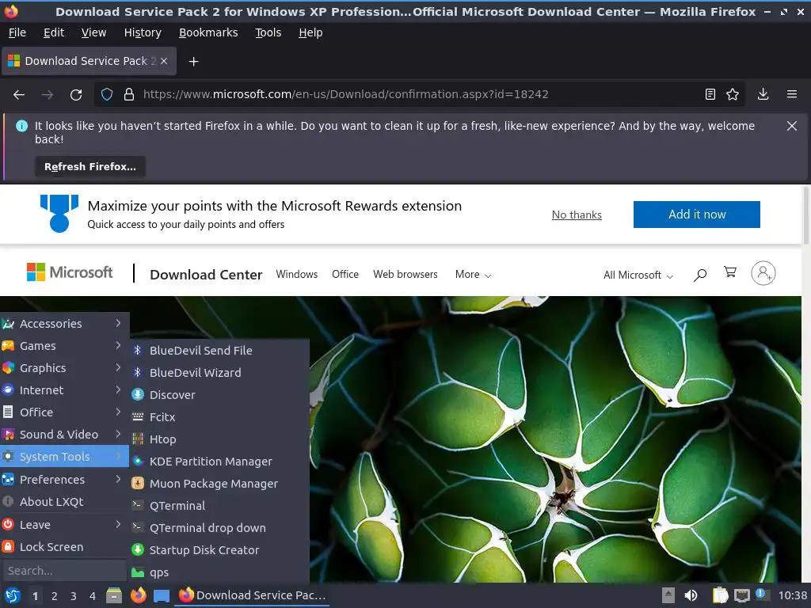Launch qps process manager

pos(219,572)
